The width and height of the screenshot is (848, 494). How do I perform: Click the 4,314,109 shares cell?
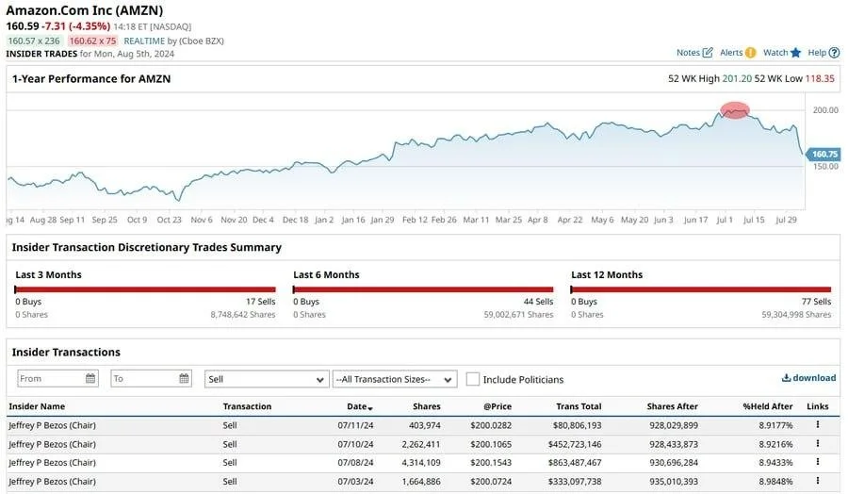click(x=421, y=463)
